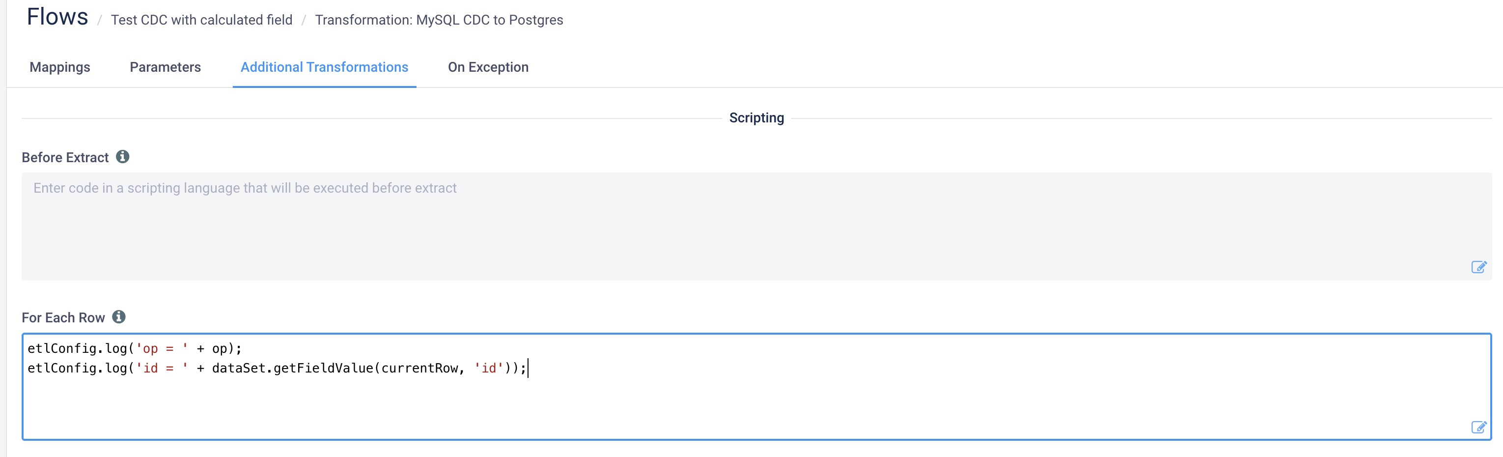Viewport: 1503px width, 457px height.
Task: Navigate back to Flows via breadcrumb
Action: point(57,18)
